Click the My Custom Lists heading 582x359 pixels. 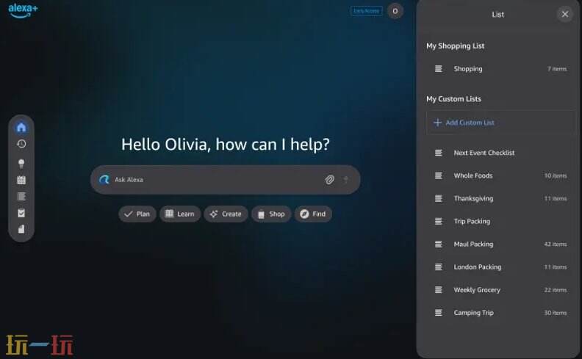click(x=453, y=99)
